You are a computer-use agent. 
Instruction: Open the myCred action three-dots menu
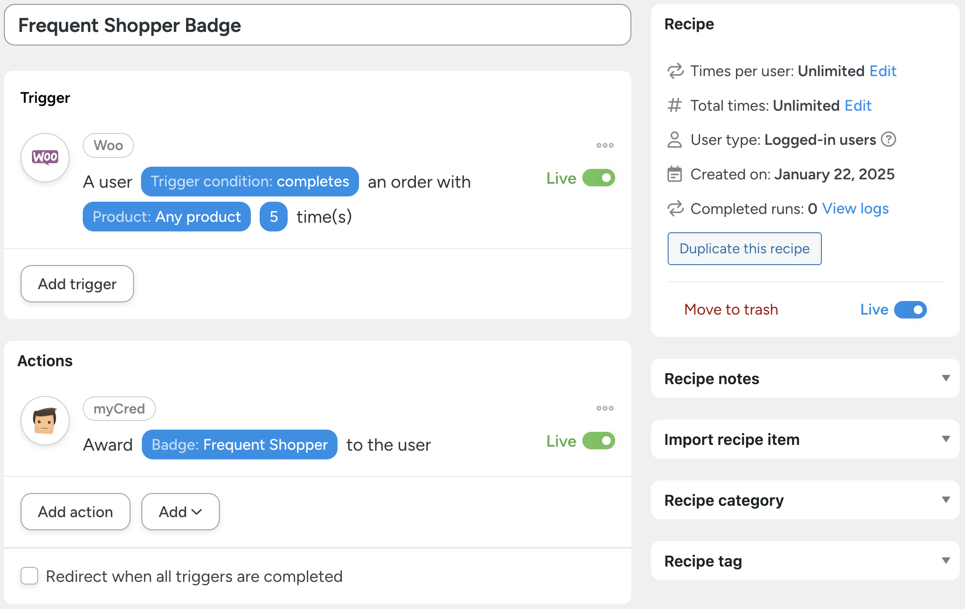[x=605, y=408]
